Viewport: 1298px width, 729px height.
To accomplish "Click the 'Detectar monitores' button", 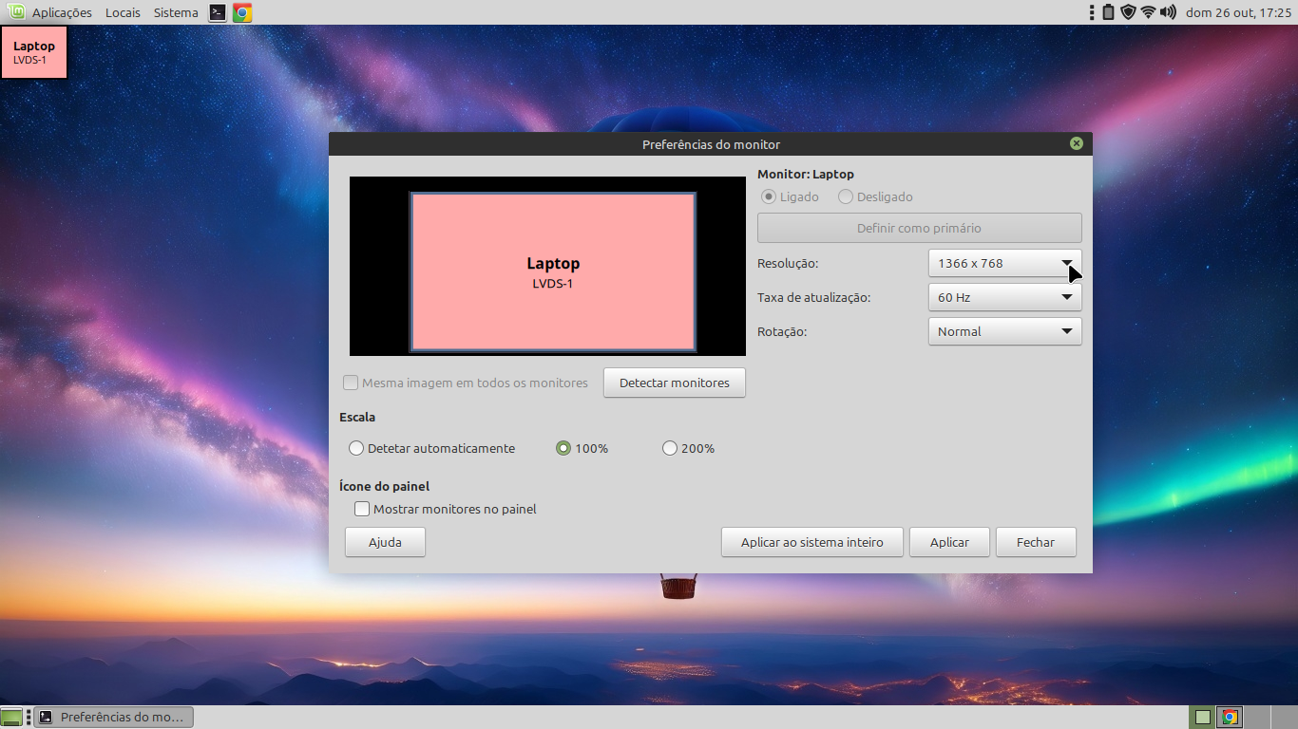I will [x=674, y=383].
